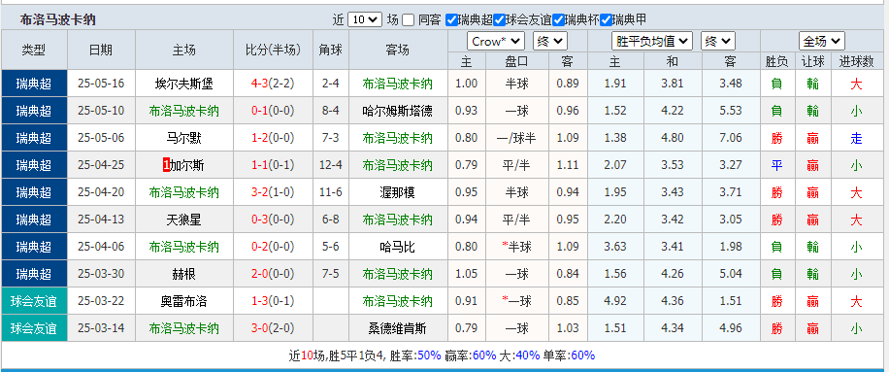The height and width of the screenshot is (372, 889).
Task: Open the 全场 period dropdown
Action: tap(822, 42)
